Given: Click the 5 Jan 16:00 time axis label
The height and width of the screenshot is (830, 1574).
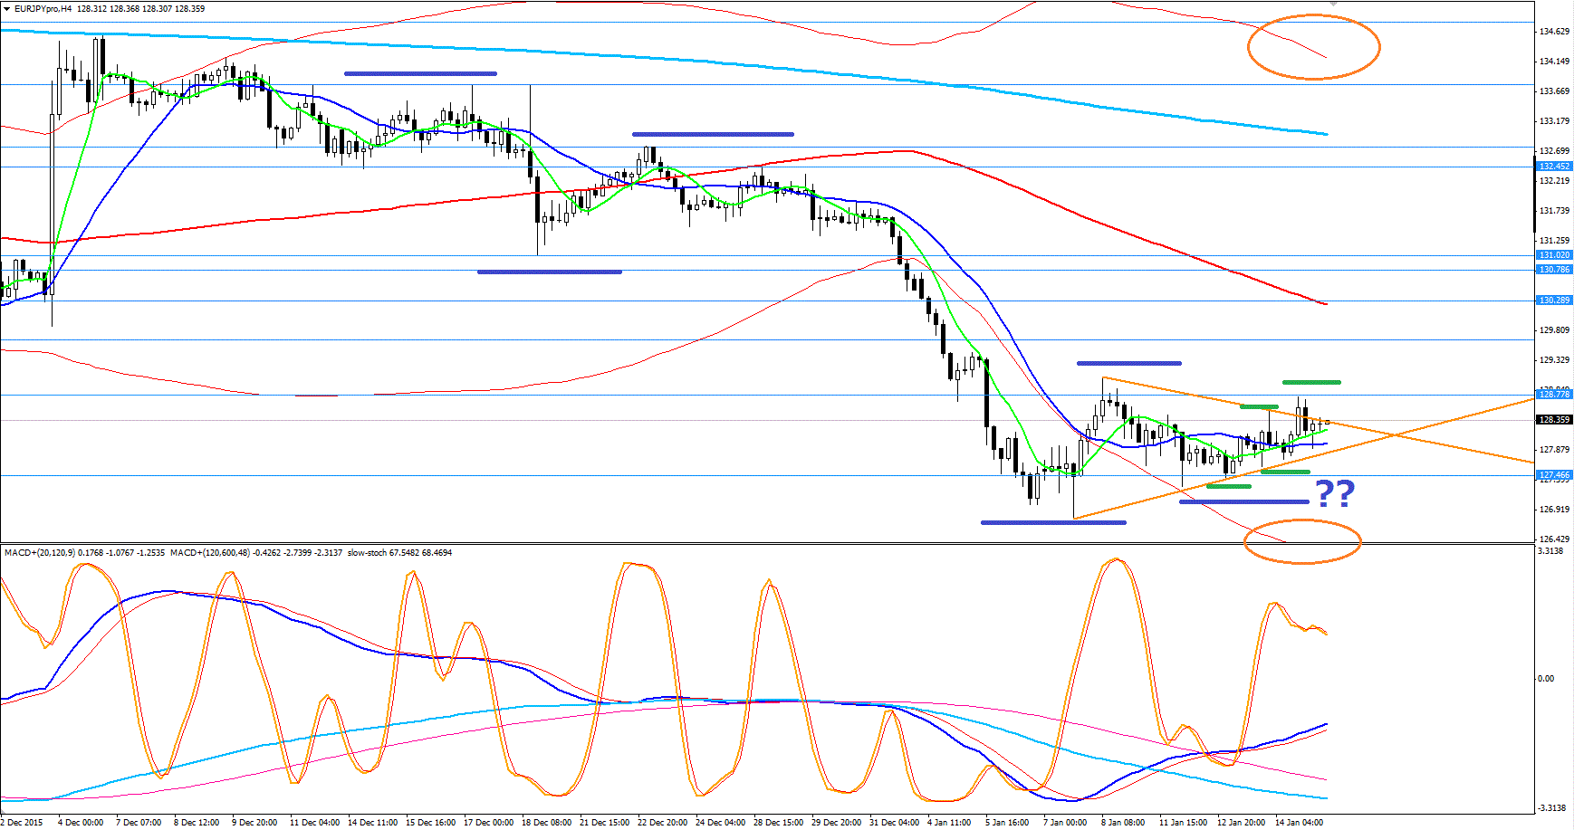Looking at the screenshot, I should tap(1007, 823).
